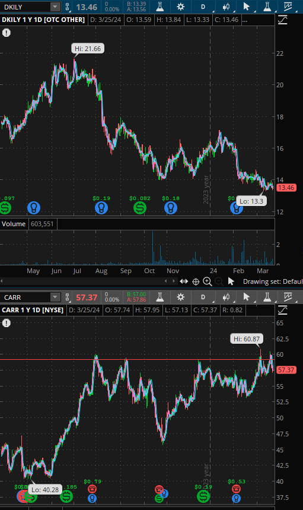Click the Hi: 21.66 price bubble
The height and width of the screenshot is (510, 303).
(88, 49)
